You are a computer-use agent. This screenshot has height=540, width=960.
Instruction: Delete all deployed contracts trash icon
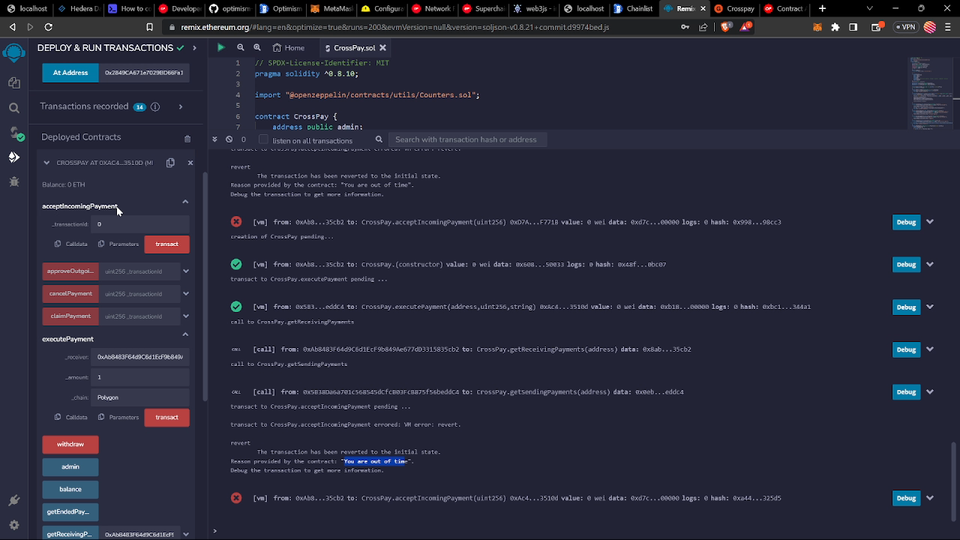tap(187, 139)
